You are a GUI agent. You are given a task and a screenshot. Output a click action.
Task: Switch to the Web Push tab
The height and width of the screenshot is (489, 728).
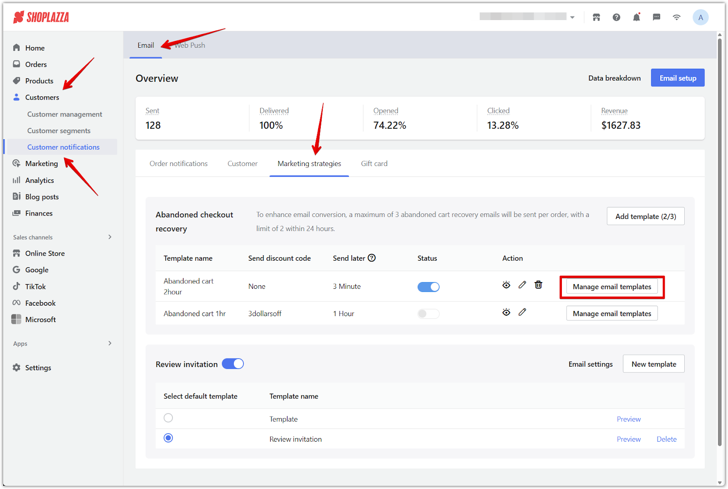pos(190,45)
